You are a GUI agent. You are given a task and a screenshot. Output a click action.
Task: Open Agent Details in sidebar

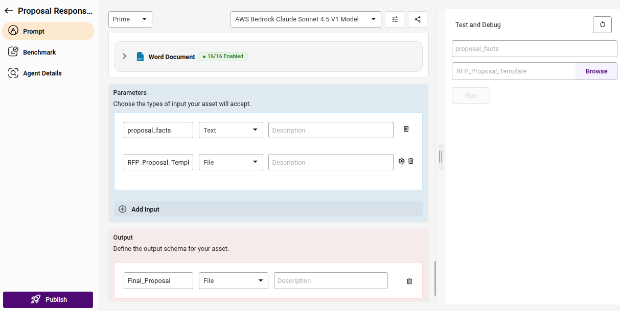tap(48, 73)
